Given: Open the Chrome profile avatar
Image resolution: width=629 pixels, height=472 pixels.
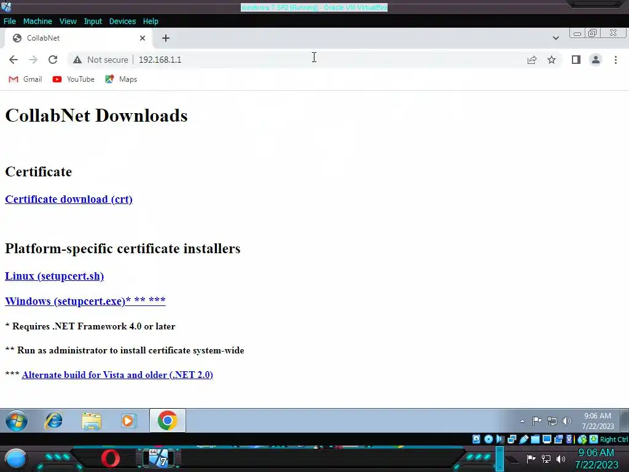Looking at the screenshot, I should click(x=596, y=60).
